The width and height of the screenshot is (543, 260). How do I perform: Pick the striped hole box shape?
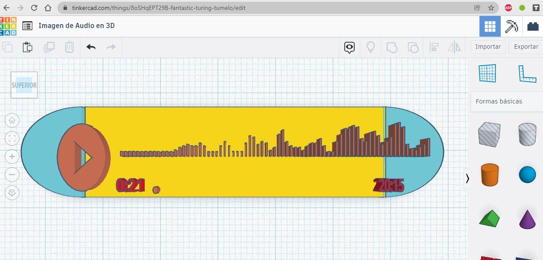[489, 135]
